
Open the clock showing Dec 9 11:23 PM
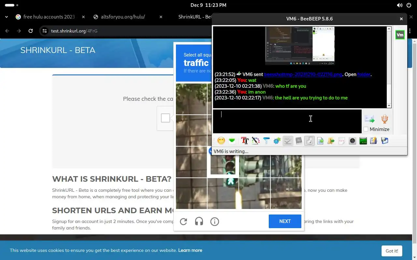coord(208,5)
